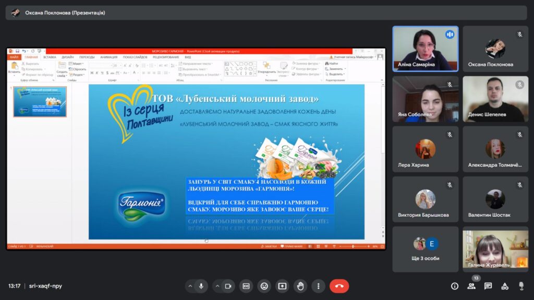Select Галина Журавель video tile
This screenshot has width=534, height=300.
(495, 249)
